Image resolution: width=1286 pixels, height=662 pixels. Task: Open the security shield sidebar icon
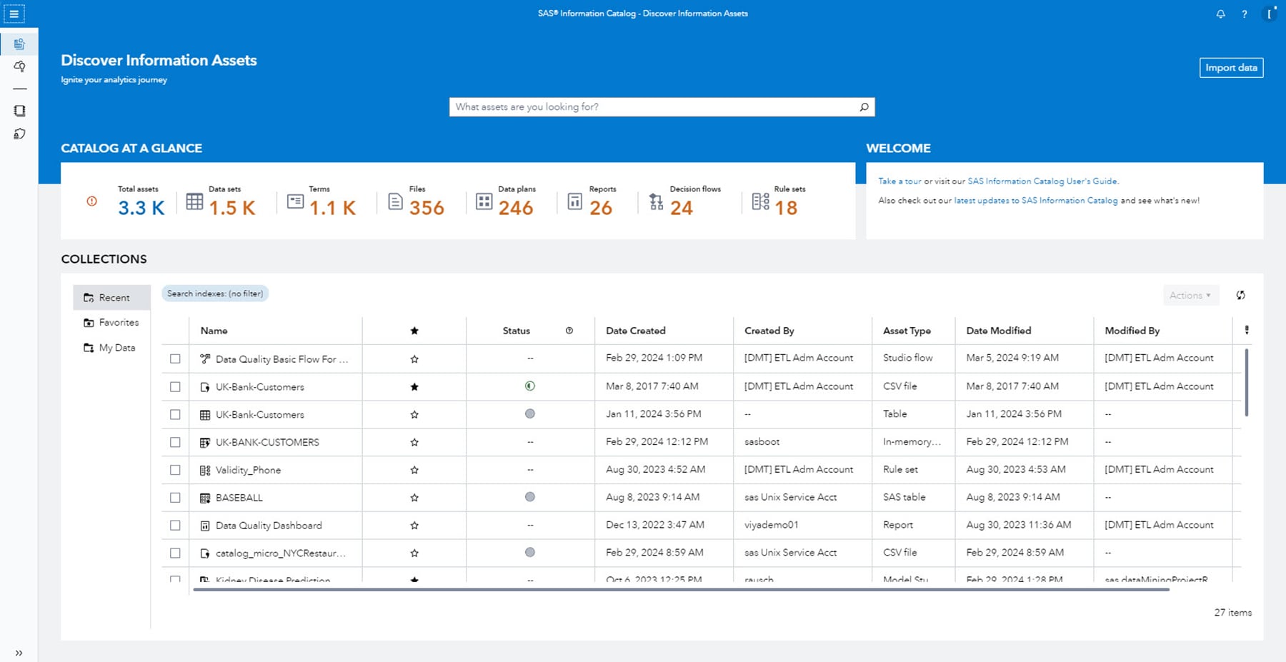pyautogui.click(x=19, y=134)
